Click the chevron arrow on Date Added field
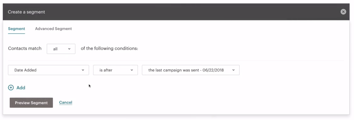 (83, 70)
